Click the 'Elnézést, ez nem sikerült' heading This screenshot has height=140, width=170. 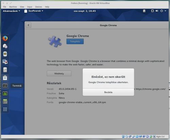(108, 77)
